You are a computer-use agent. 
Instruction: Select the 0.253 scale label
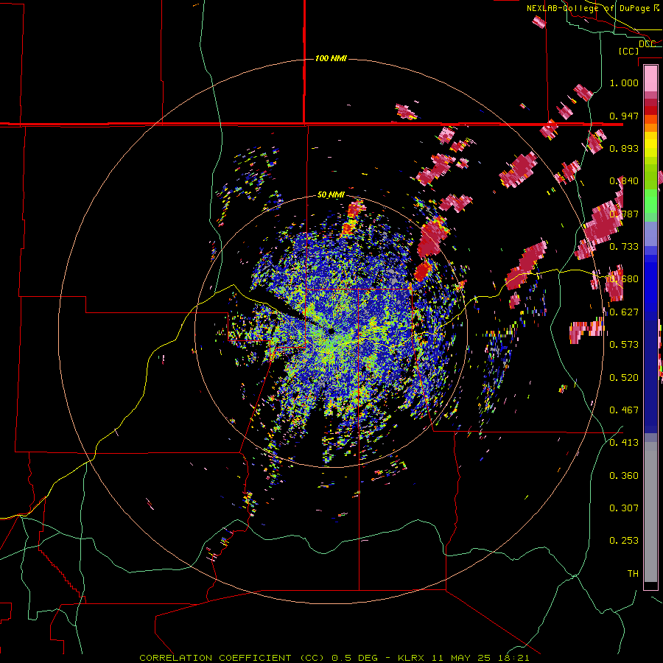(624, 541)
